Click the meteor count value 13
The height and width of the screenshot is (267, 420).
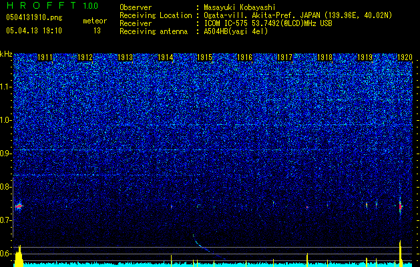tap(97, 31)
